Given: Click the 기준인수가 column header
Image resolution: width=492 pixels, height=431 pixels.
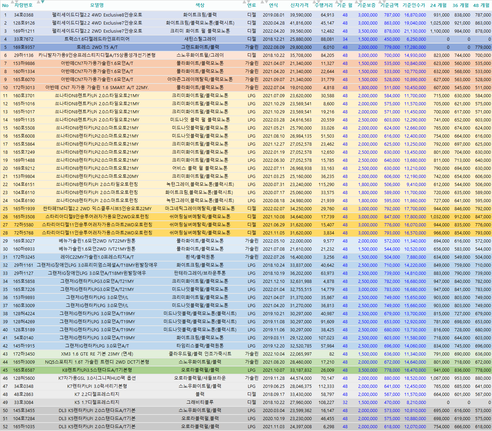Looking at the screenshot, I should 414,5.
